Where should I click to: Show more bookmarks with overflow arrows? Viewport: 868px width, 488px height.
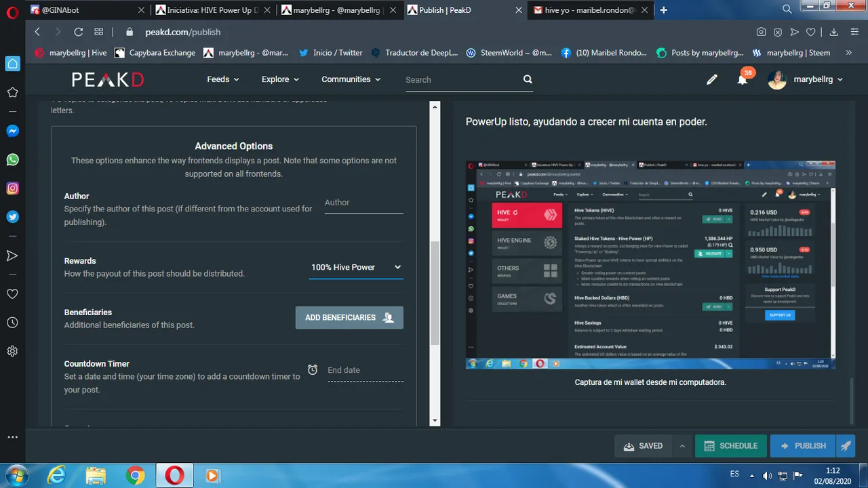848,53
